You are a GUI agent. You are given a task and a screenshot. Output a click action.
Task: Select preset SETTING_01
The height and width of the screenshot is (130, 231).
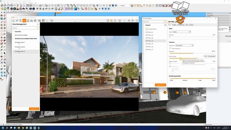click(x=149, y=32)
